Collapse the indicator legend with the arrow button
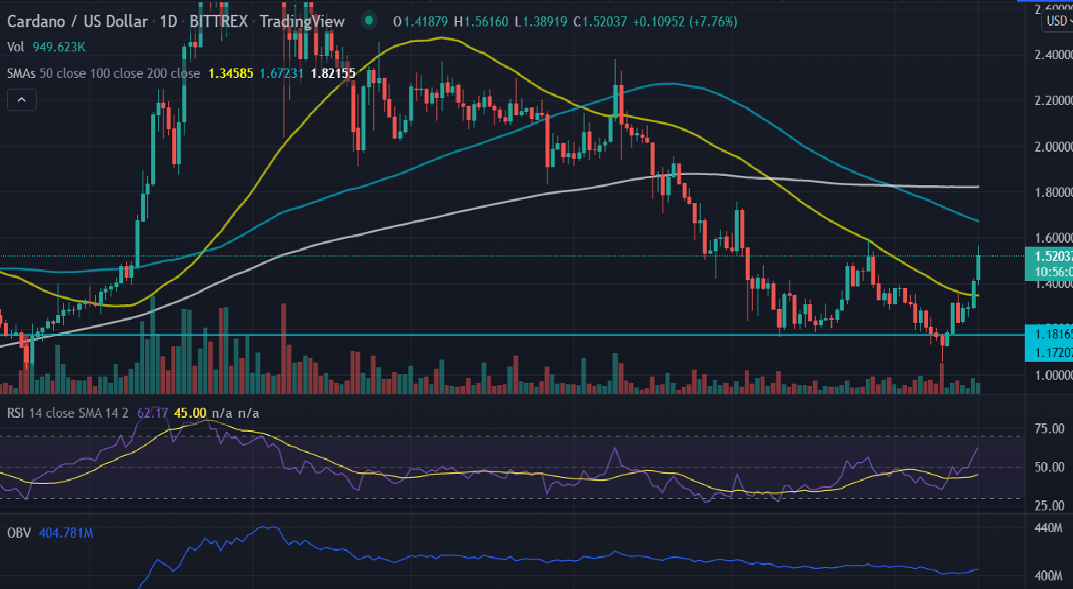The height and width of the screenshot is (589, 1073). [21, 100]
